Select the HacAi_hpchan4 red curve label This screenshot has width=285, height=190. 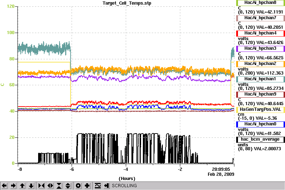(260, 33)
